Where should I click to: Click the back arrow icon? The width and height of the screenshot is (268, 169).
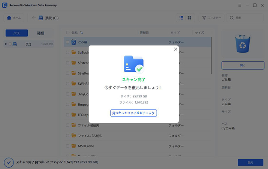click(x=34, y=18)
